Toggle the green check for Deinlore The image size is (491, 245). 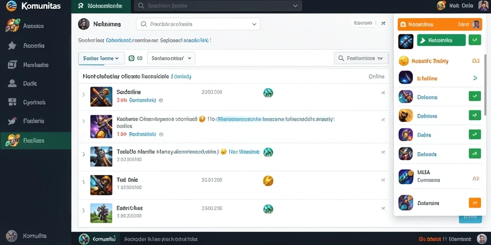(x=475, y=115)
